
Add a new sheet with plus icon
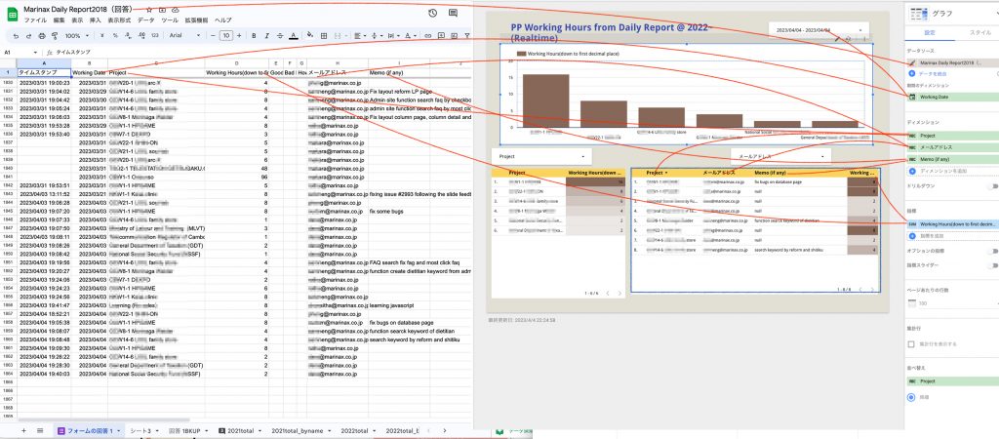[x=24, y=430]
